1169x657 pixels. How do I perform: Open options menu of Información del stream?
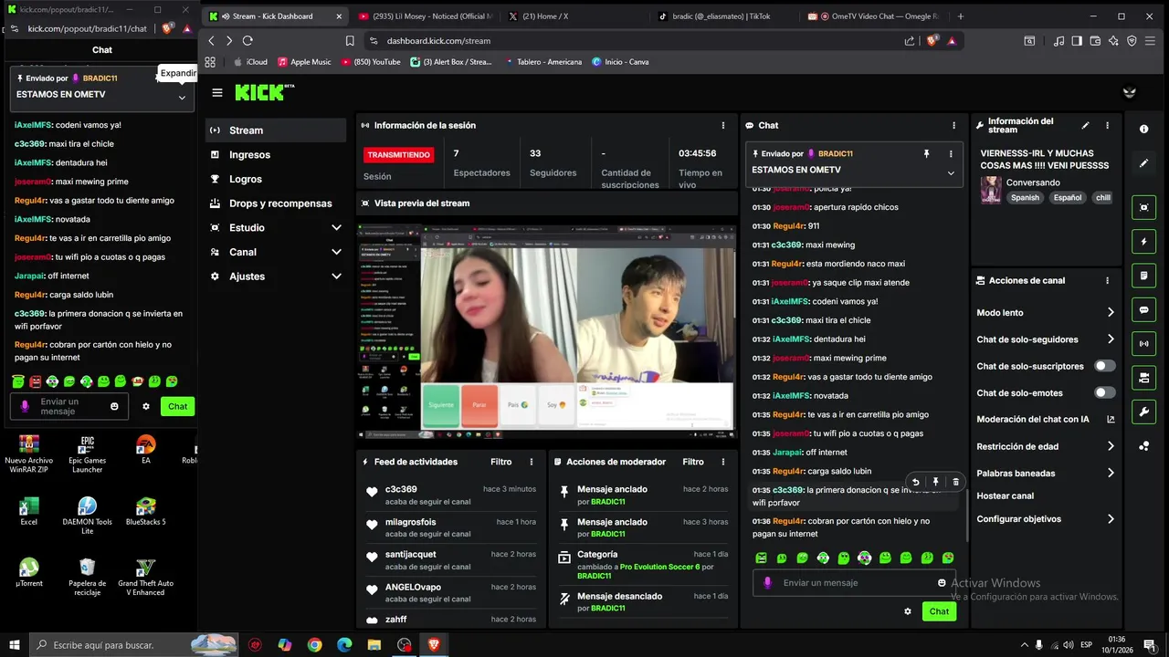coord(1108,125)
